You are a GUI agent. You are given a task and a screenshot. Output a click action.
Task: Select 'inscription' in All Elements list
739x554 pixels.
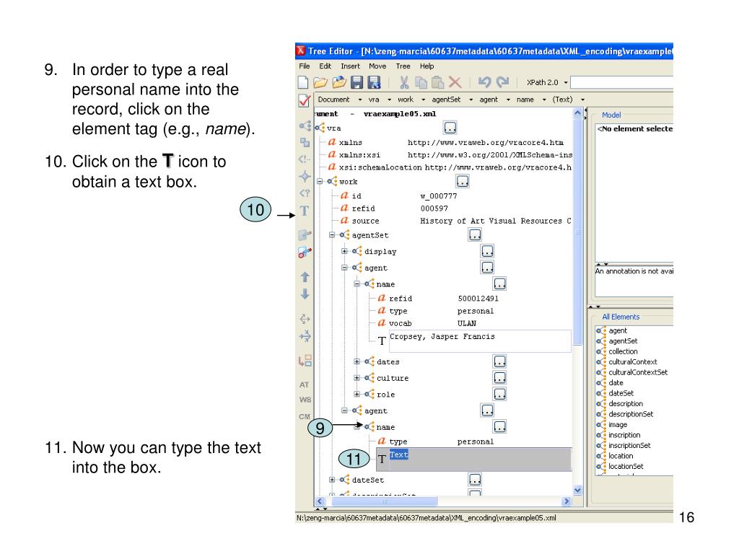(x=624, y=435)
